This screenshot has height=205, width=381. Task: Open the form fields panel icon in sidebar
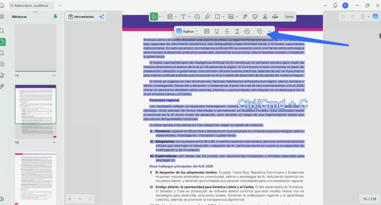[x=2, y=75]
